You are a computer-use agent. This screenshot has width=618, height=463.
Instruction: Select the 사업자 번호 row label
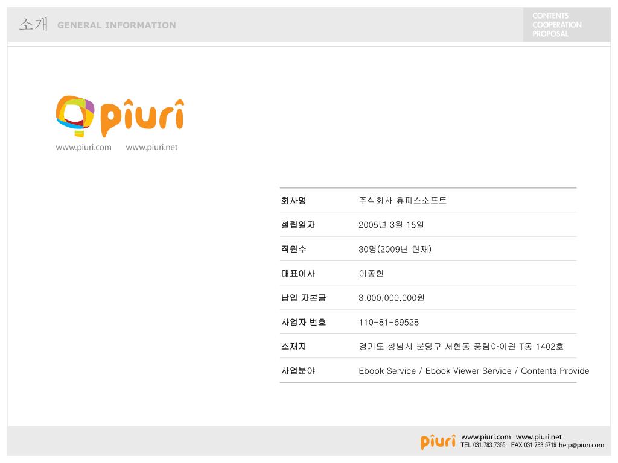click(304, 322)
